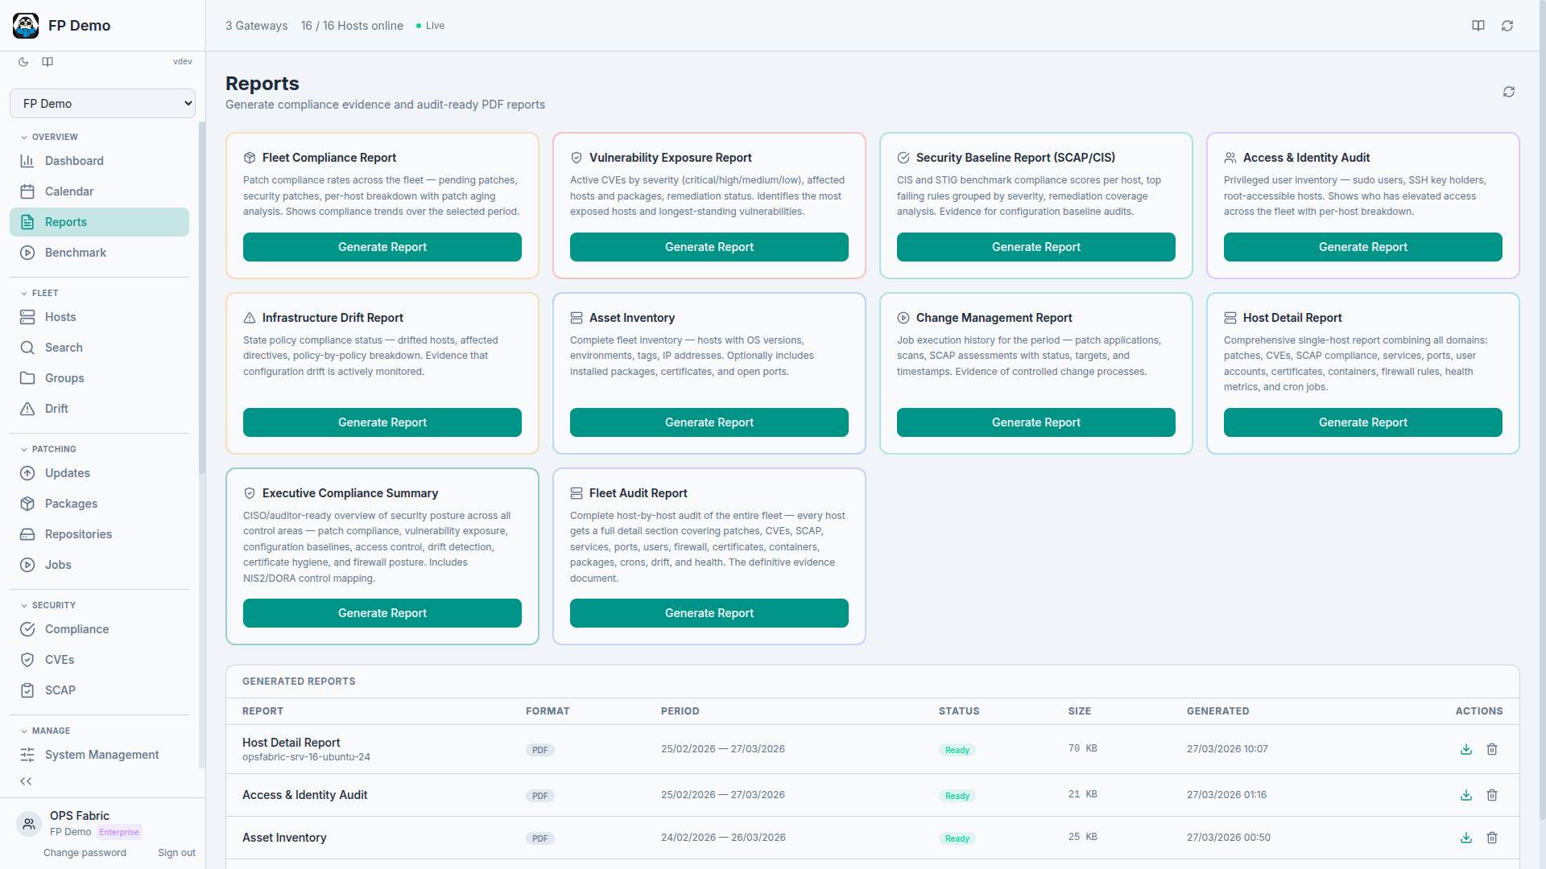Screen dimensions: 1546x869
Task: Open the FP Demo project dropdown
Action: pyautogui.click(x=102, y=103)
